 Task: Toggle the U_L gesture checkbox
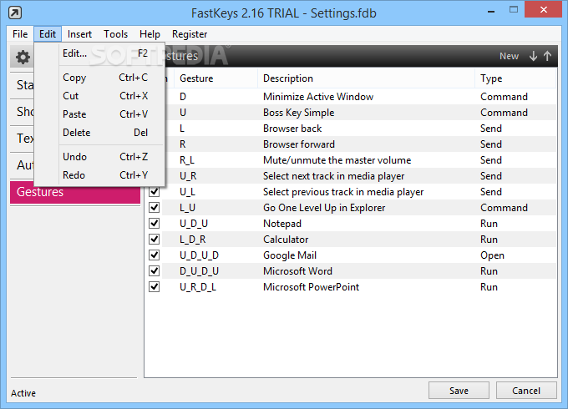click(155, 191)
